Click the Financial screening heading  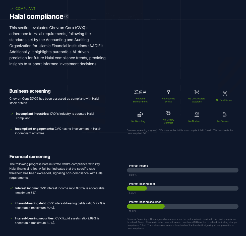(30, 157)
